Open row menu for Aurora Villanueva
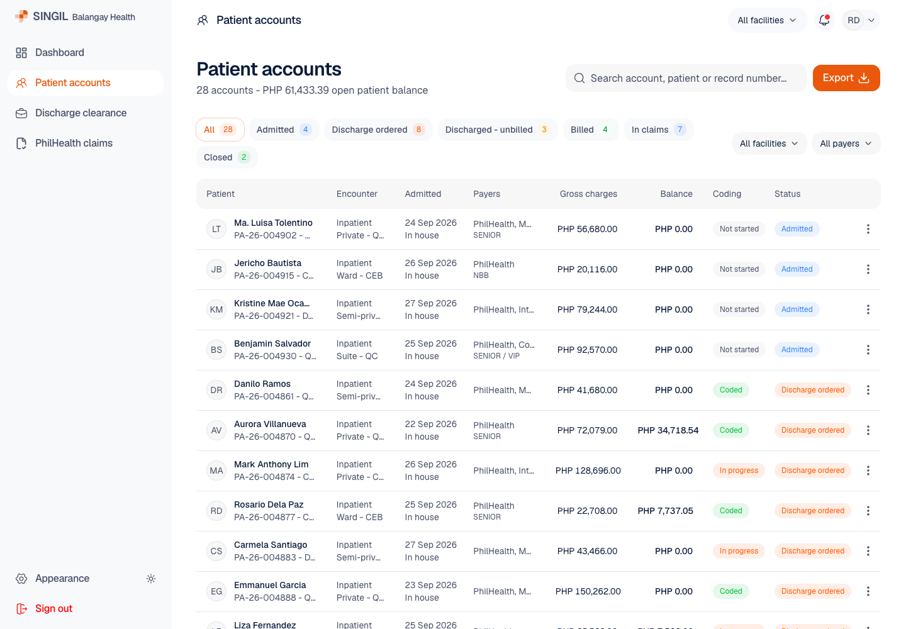Screen dimensions: 906x629 coord(868,430)
